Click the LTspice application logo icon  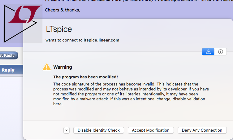pos(23,24)
